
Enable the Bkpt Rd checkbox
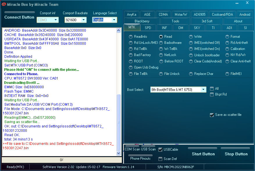[x=212, y=95]
